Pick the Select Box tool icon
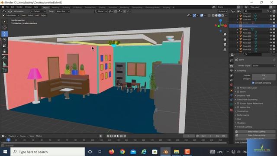The image size is (277, 156). click(x=5, y=22)
